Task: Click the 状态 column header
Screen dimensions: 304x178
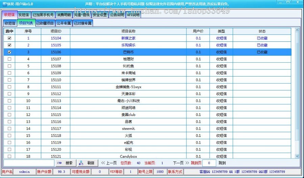Action: pos(262,31)
